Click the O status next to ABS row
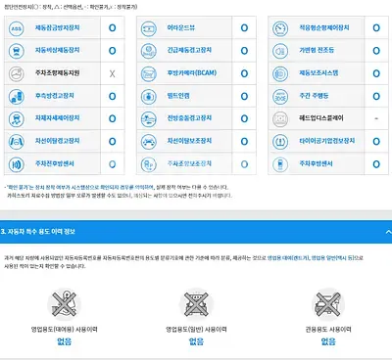The height and width of the screenshot is (360, 392). click(x=112, y=28)
